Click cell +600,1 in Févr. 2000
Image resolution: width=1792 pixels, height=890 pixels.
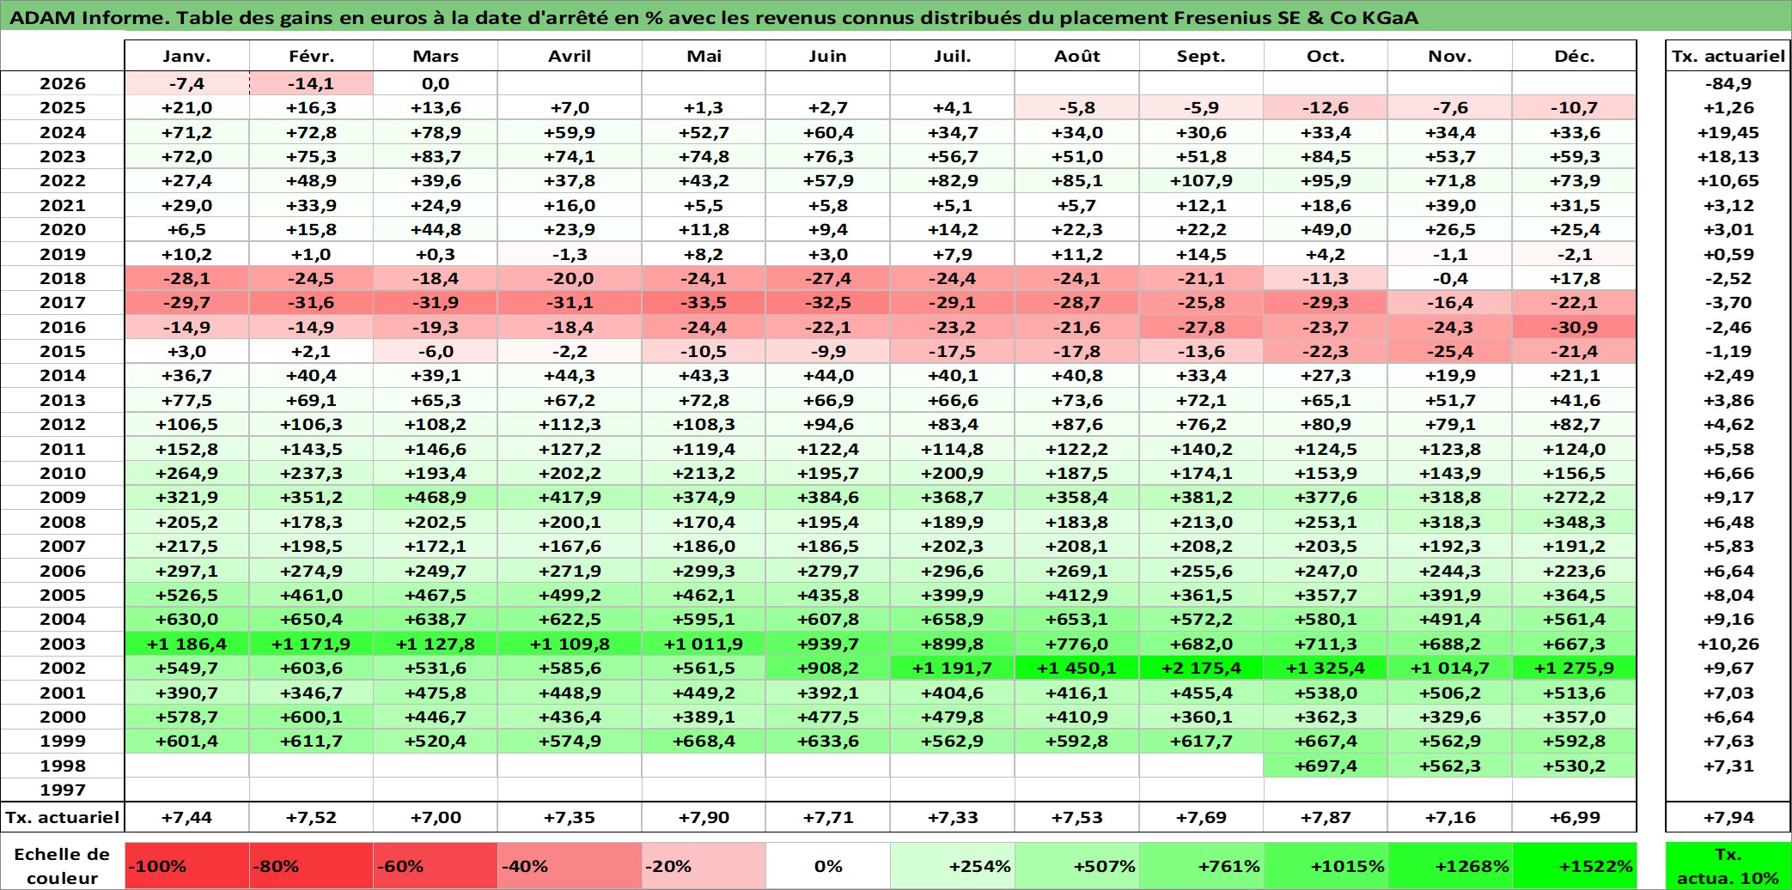pyautogui.click(x=311, y=717)
